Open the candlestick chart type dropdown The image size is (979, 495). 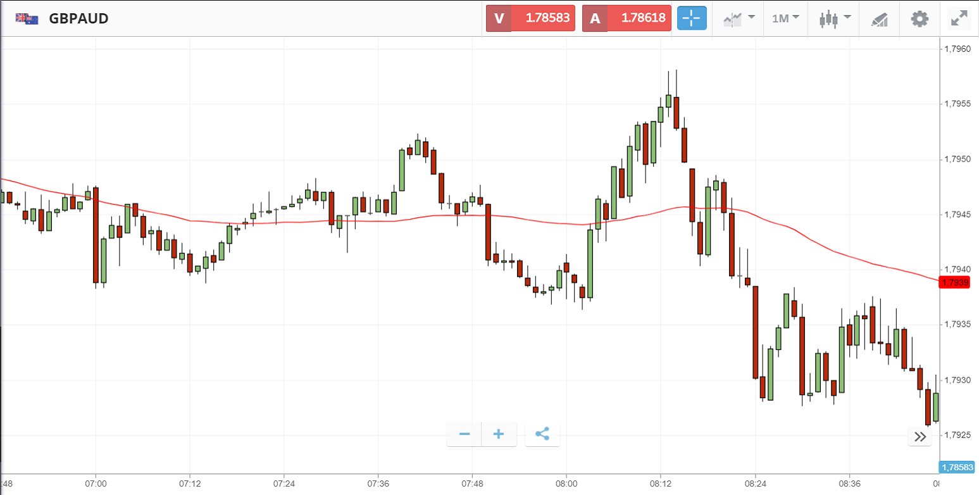pos(835,18)
